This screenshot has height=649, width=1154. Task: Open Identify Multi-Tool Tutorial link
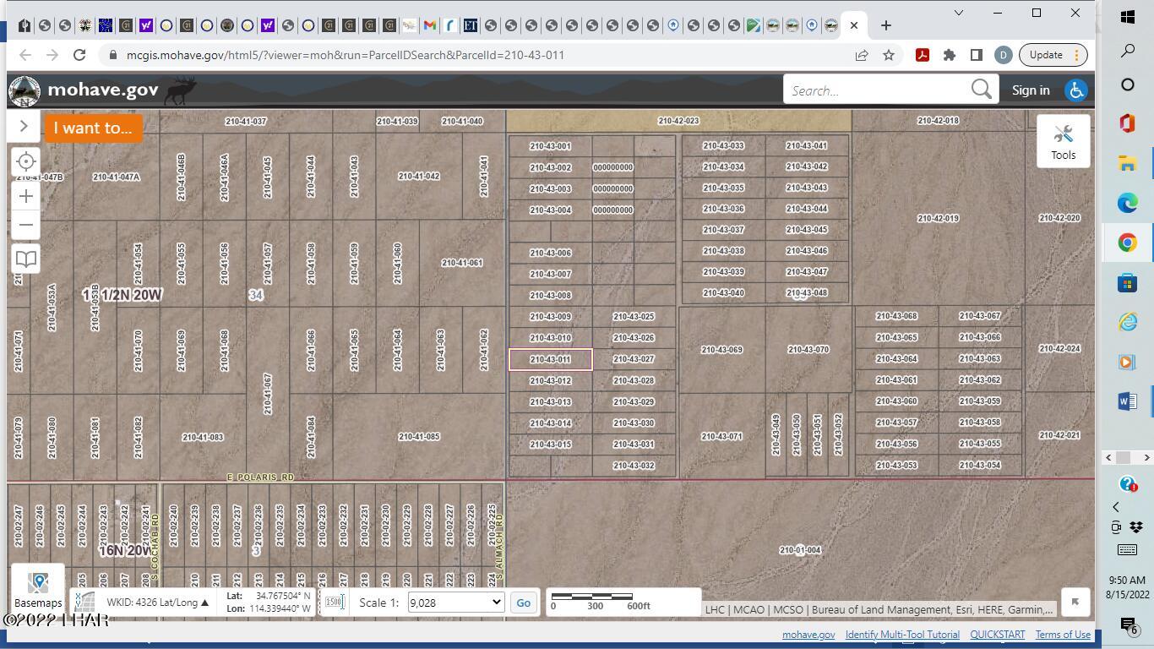tap(902, 635)
